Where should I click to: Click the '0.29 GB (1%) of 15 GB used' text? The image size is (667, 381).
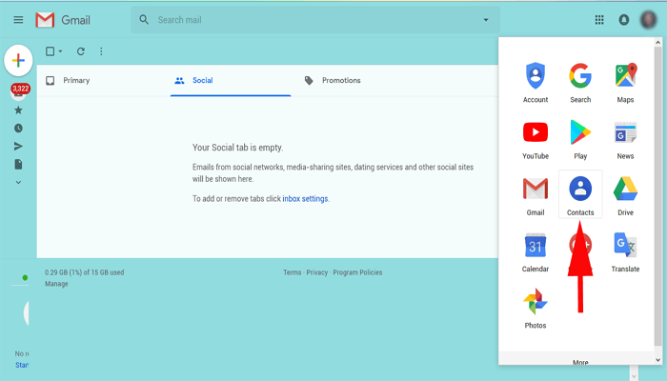[85, 272]
